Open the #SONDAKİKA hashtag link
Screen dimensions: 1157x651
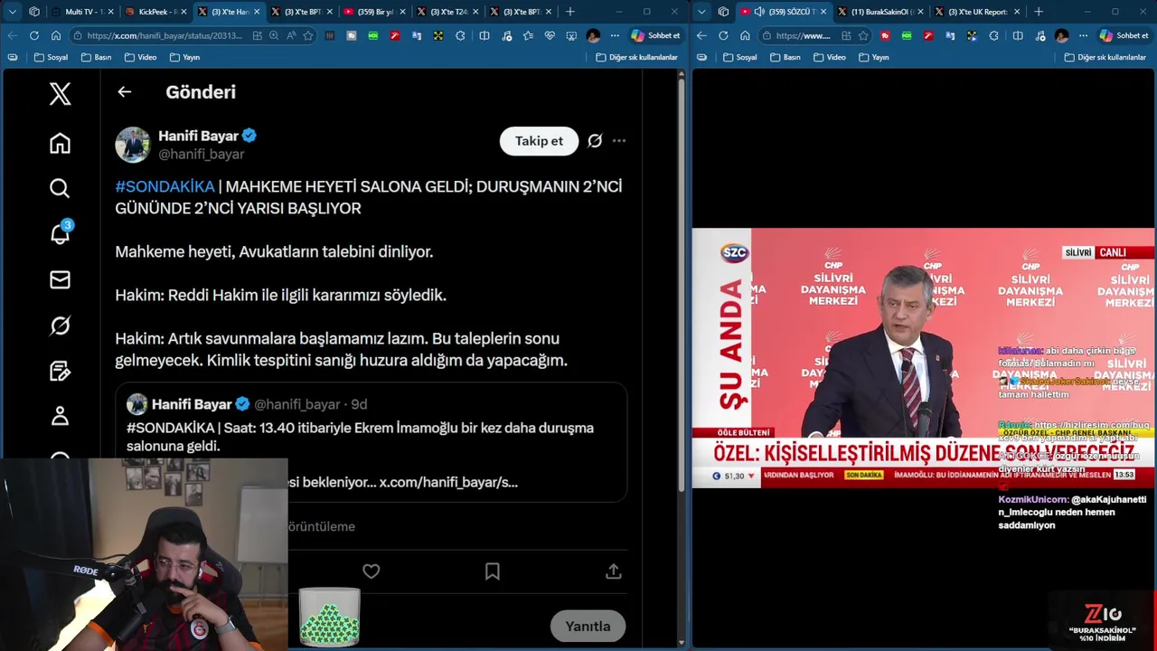(x=165, y=186)
